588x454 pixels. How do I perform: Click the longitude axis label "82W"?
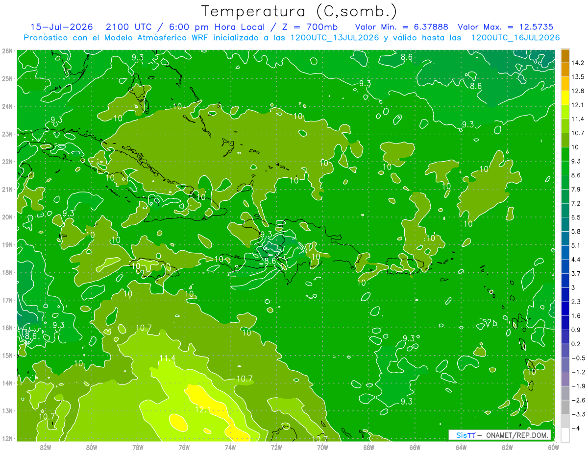click(x=46, y=448)
